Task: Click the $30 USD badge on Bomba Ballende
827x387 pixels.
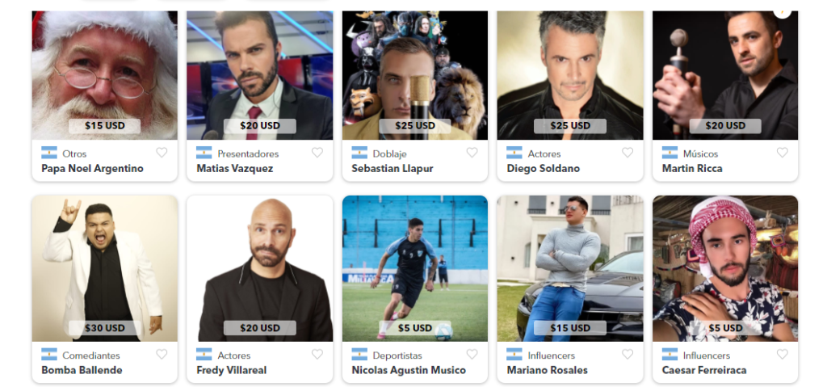Action: (x=104, y=328)
